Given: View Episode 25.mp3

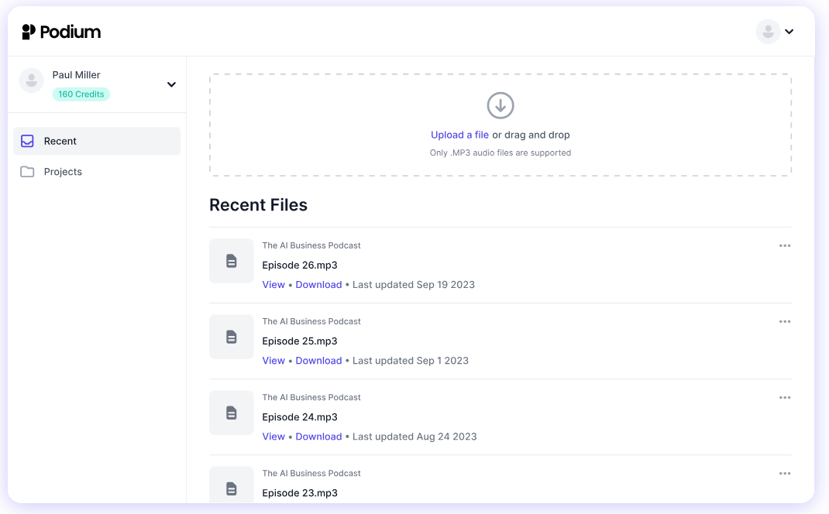Looking at the screenshot, I should pos(273,360).
